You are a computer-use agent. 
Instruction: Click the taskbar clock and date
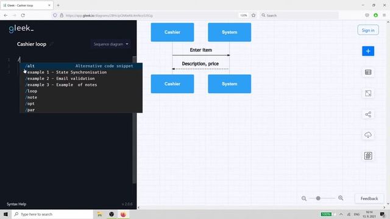click(369, 214)
